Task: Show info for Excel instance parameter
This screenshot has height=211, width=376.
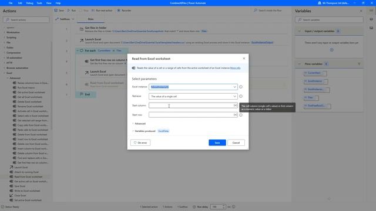Action: (241, 87)
